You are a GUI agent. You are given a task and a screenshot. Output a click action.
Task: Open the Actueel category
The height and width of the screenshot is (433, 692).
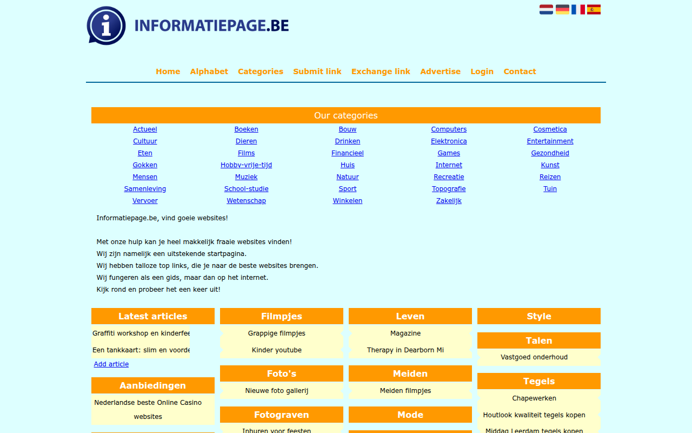pyautogui.click(x=145, y=129)
